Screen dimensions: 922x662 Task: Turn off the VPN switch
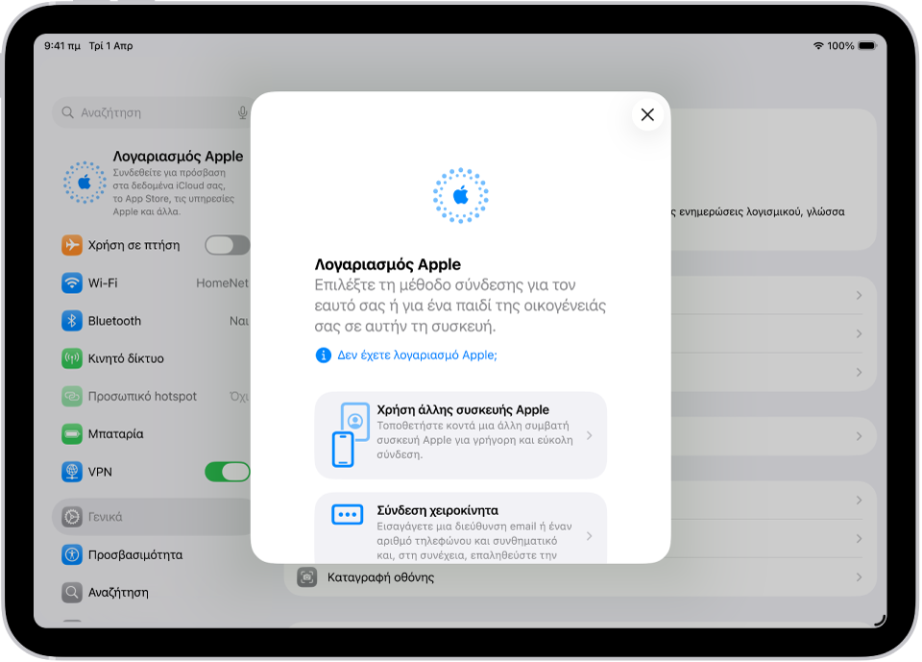pyautogui.click(x=227, y=472)
